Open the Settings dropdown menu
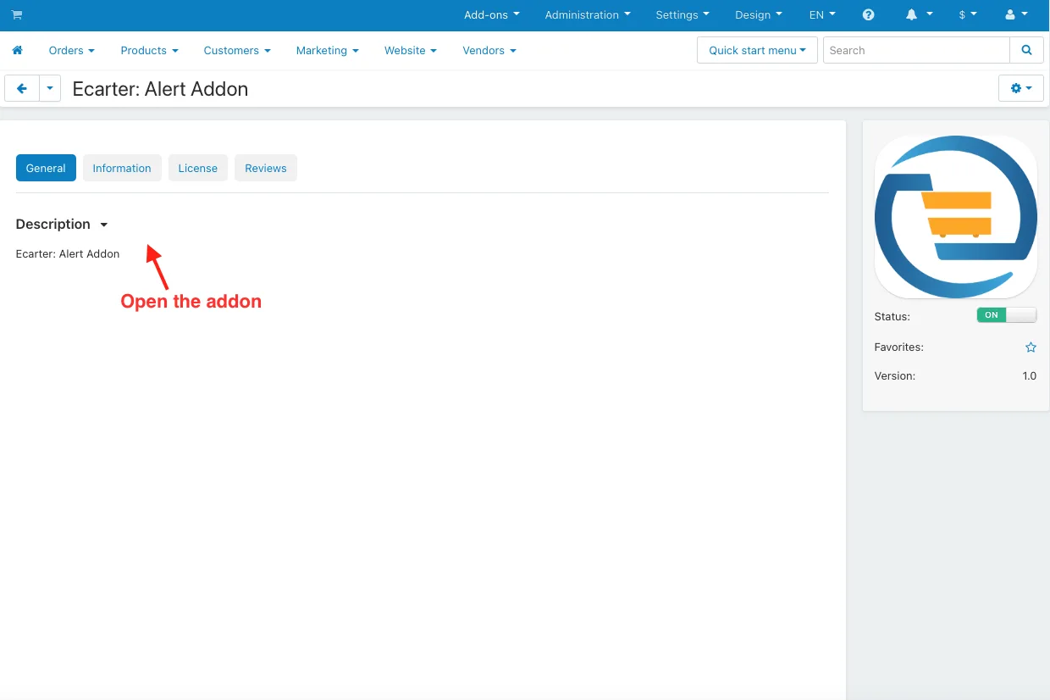This screenshot has width=1050, height=700. (x=682, y=15)
